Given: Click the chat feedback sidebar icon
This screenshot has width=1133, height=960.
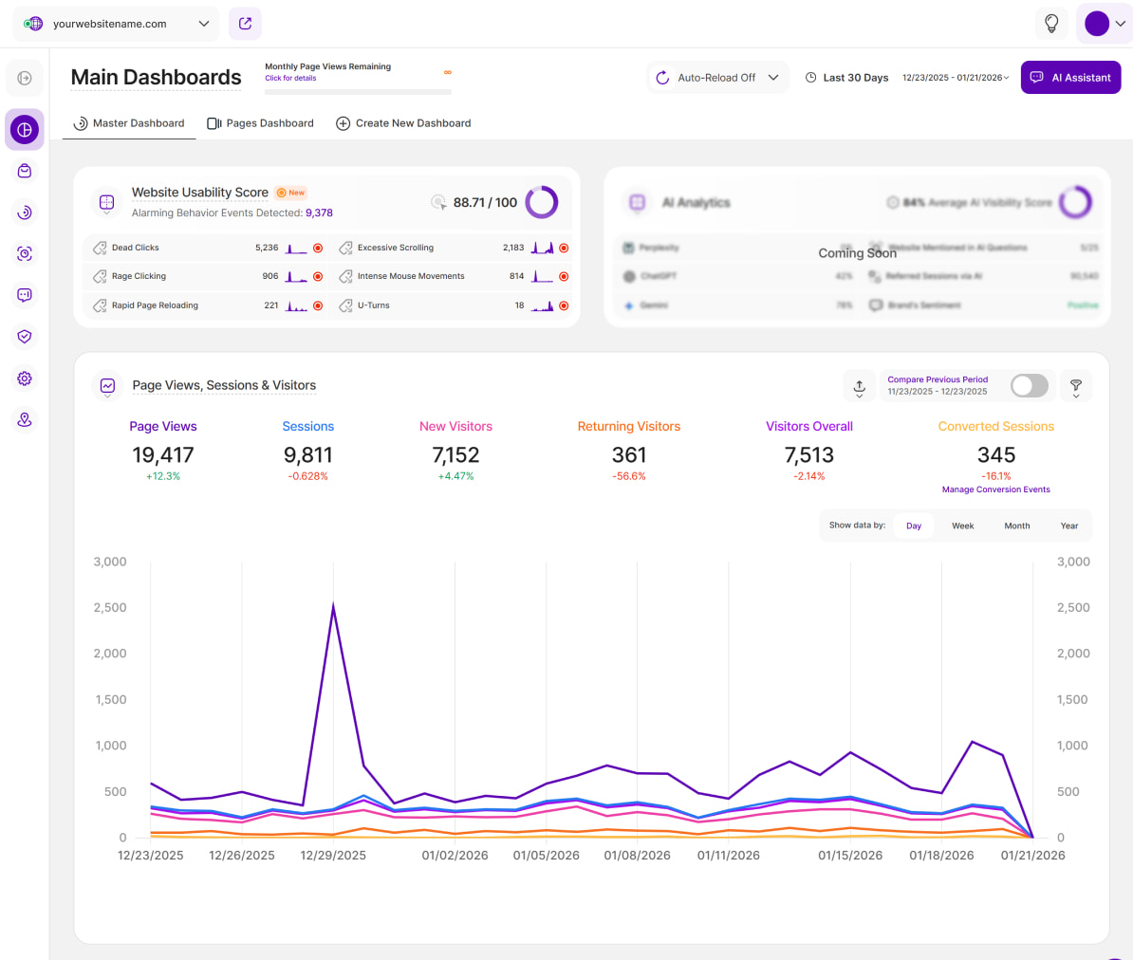Looking at the screenshot, I should [25, 295].
